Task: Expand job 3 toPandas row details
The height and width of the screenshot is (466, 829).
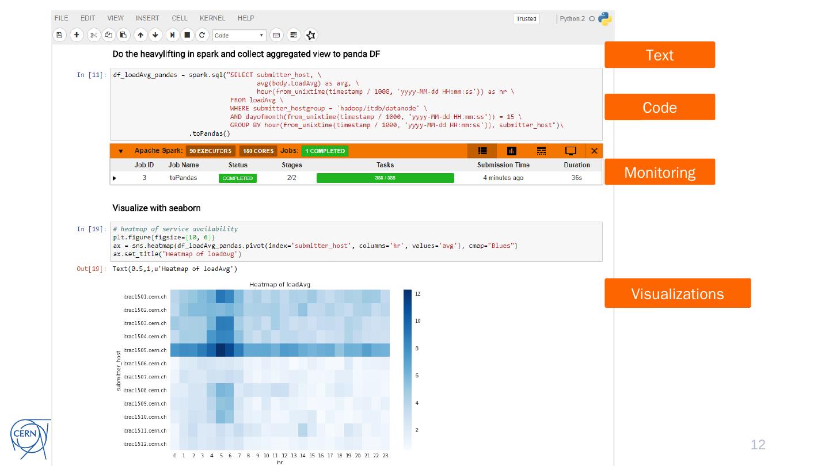Action: [x=115, y=178]
